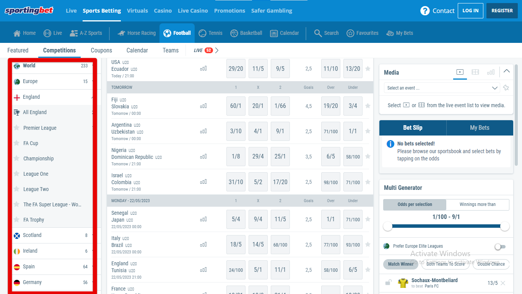Select Horse Racing sport
Image resolution: width=522 pixels, height=294 pixels.
[x=137, y=33]
